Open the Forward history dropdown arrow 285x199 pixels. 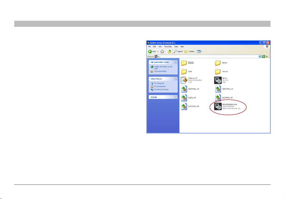point(166,52)
